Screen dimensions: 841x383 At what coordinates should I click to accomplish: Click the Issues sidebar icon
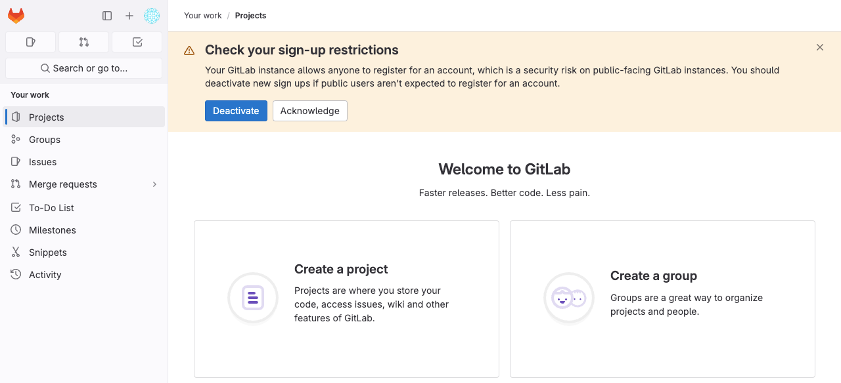tap(16, 162)
